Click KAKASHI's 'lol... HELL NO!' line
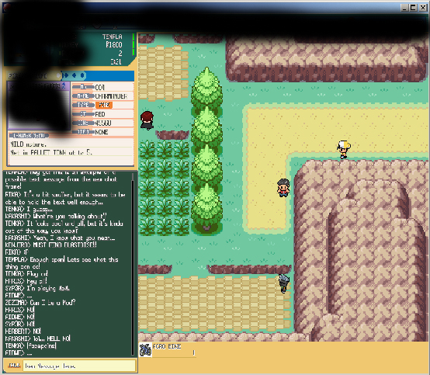 pos(37,339)
